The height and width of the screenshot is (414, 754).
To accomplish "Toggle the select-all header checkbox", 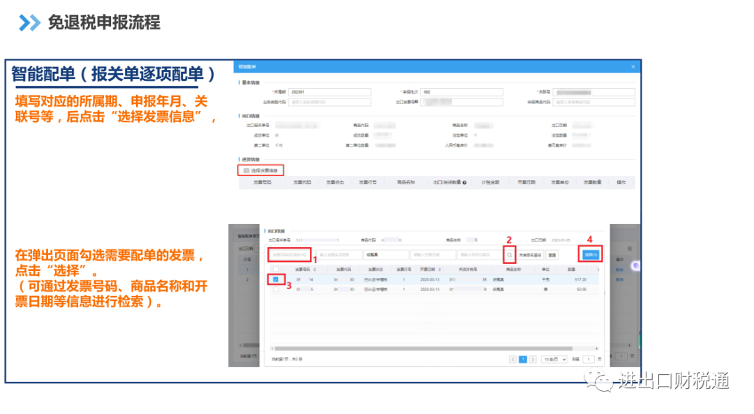I will [276, 269].
